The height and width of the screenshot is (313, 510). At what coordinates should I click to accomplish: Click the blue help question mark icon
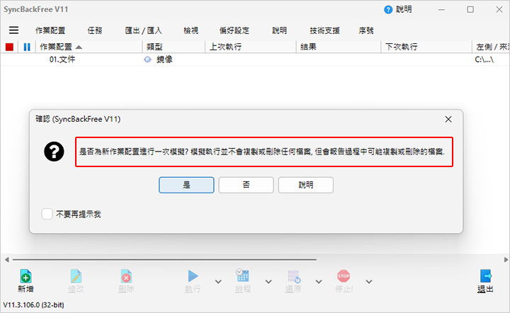click(x=388, y=10)
